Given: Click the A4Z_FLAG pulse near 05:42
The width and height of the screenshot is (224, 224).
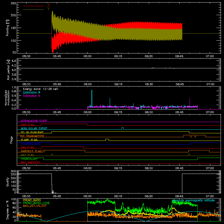Looking at the screenshot, I should (52, 155).
